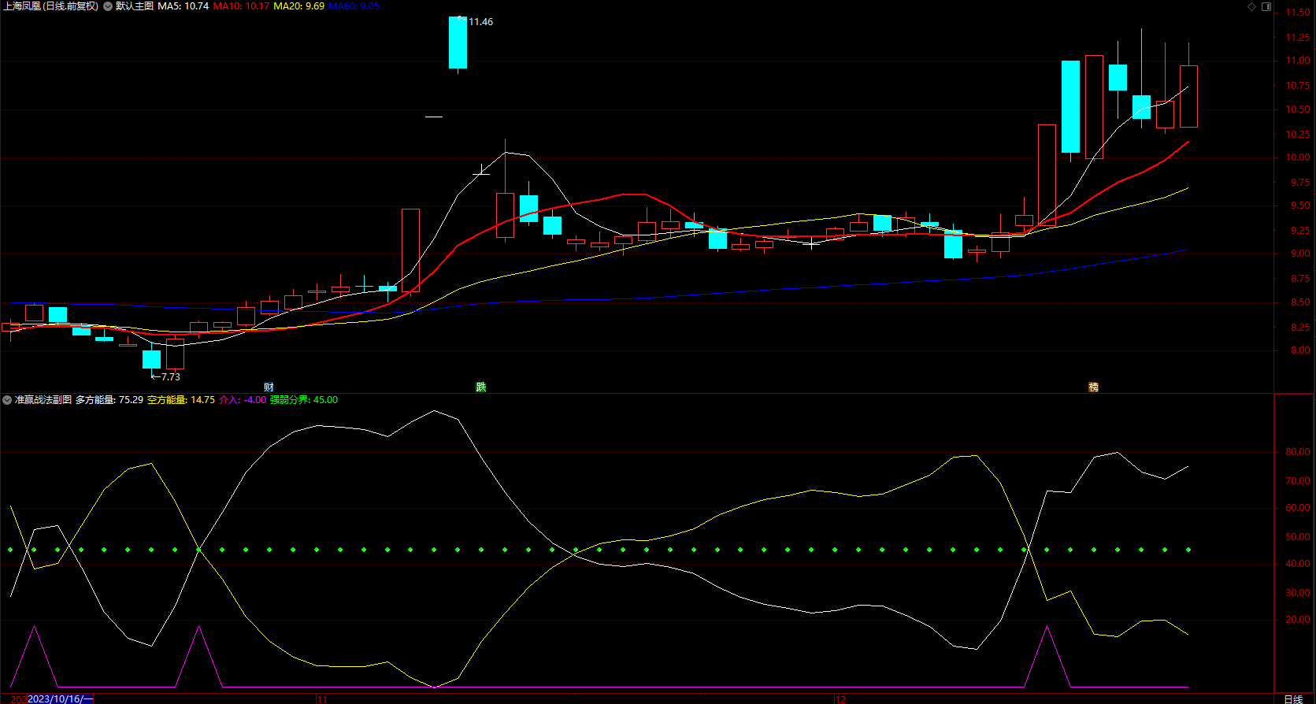Click the magenta 介入: -4.00 reading

tap(243, 400)
